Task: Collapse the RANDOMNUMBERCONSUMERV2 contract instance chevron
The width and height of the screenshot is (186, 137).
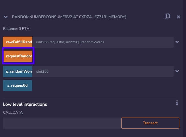Action: point(6,17)
